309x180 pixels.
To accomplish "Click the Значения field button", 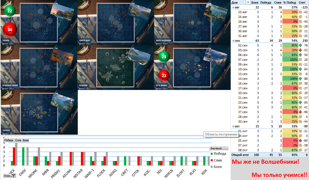I will click(219, 148).
